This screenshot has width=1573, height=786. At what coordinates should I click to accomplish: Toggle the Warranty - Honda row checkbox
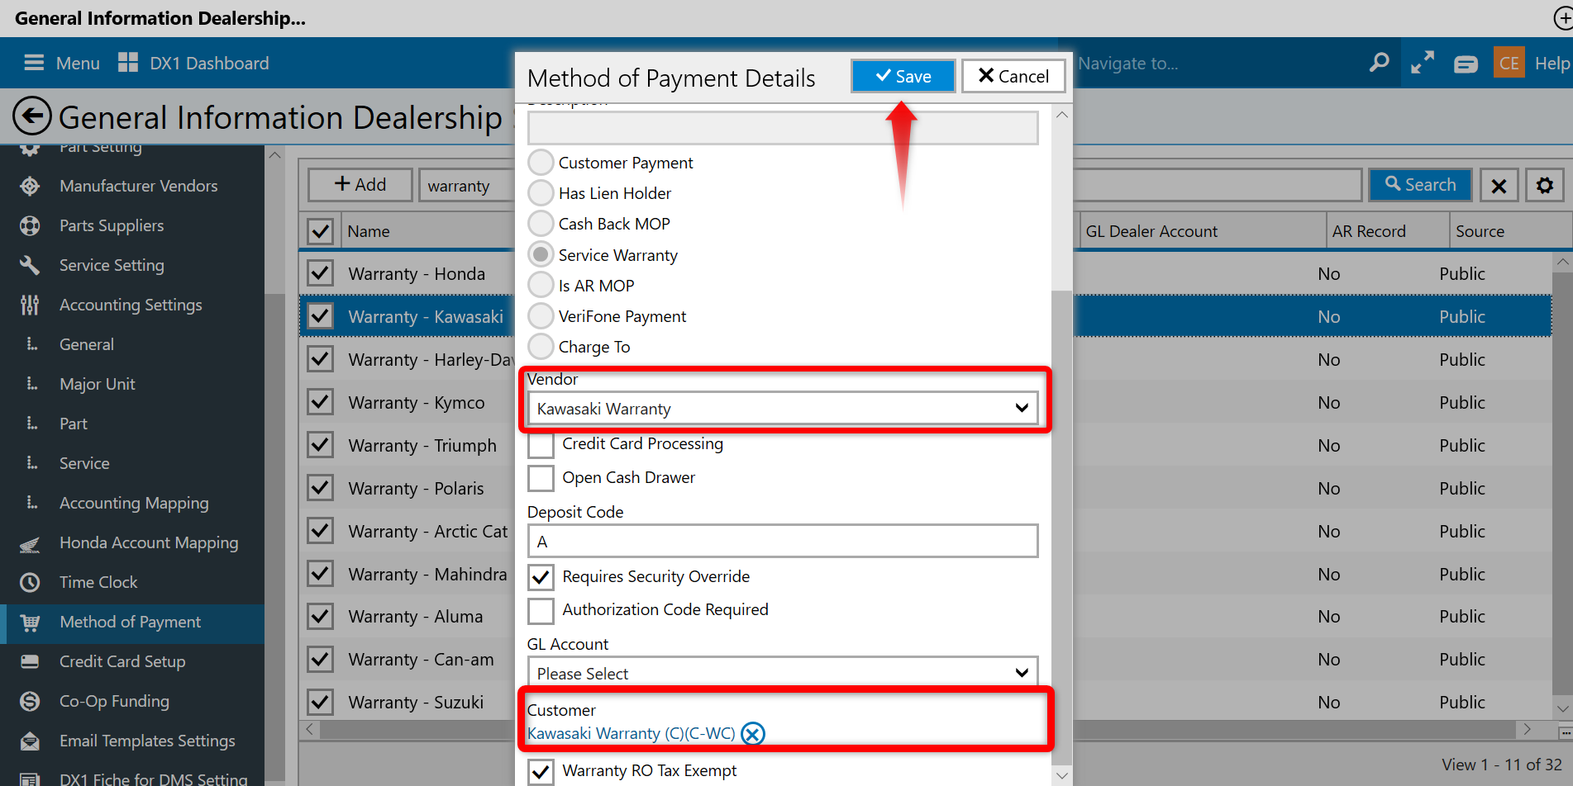[320, 273]
